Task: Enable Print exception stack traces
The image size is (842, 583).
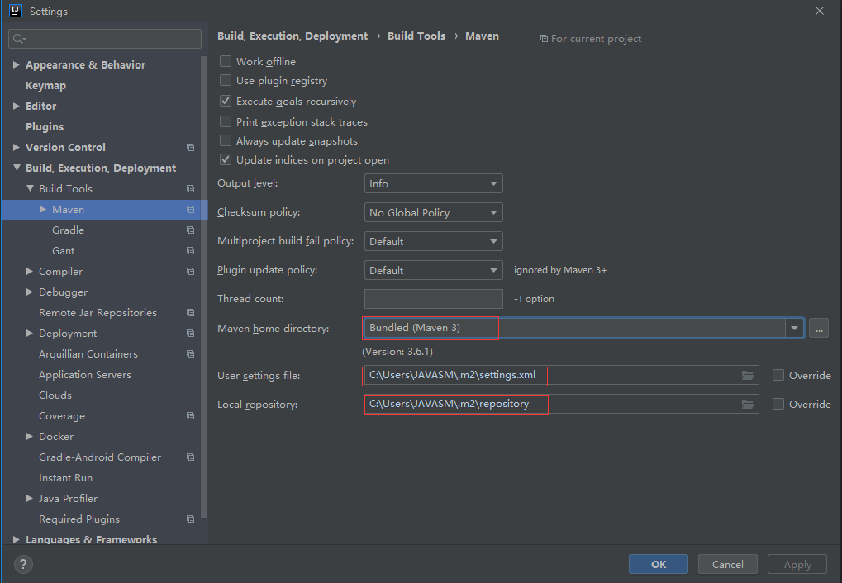Action: point(226,121)
